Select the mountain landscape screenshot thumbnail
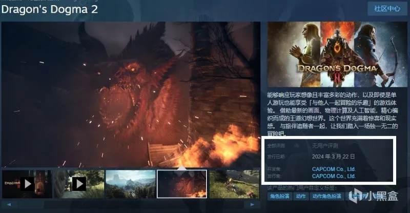The width and height of the screenshot is (410, 213). click(x=131, y=184)
